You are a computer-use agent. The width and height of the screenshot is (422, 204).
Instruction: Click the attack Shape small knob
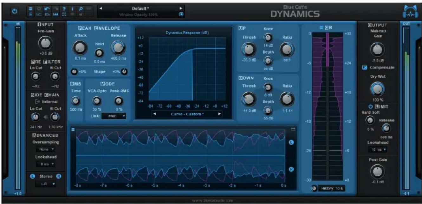[74, 72]
